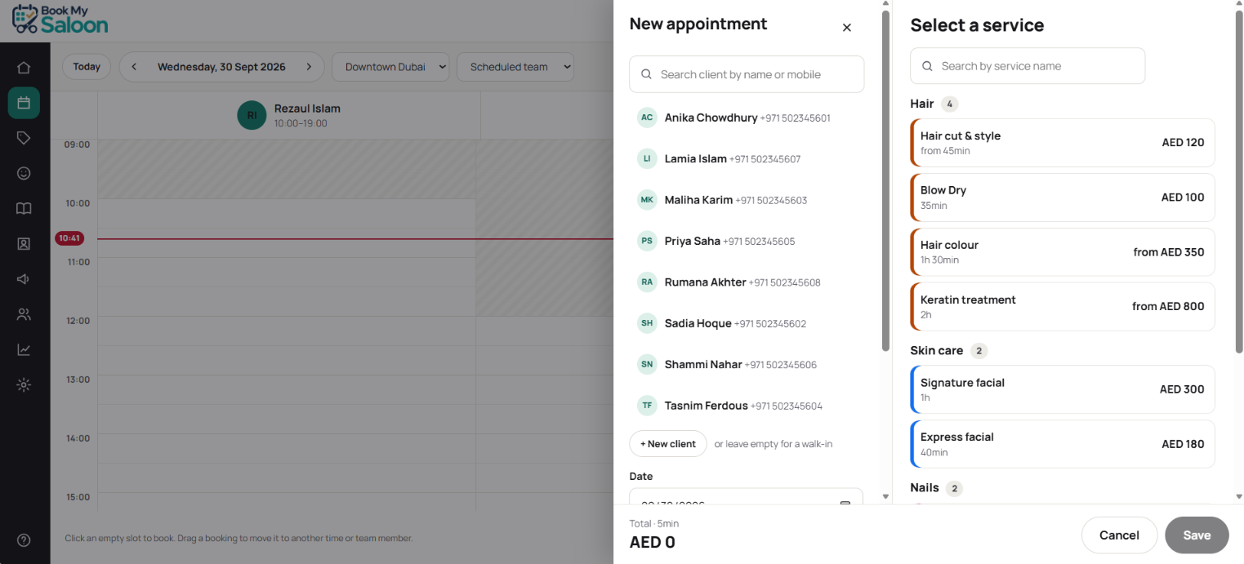Click Priya Saha's PS avatar
This screenshot has width=1244, height=564.
point(647,241)
